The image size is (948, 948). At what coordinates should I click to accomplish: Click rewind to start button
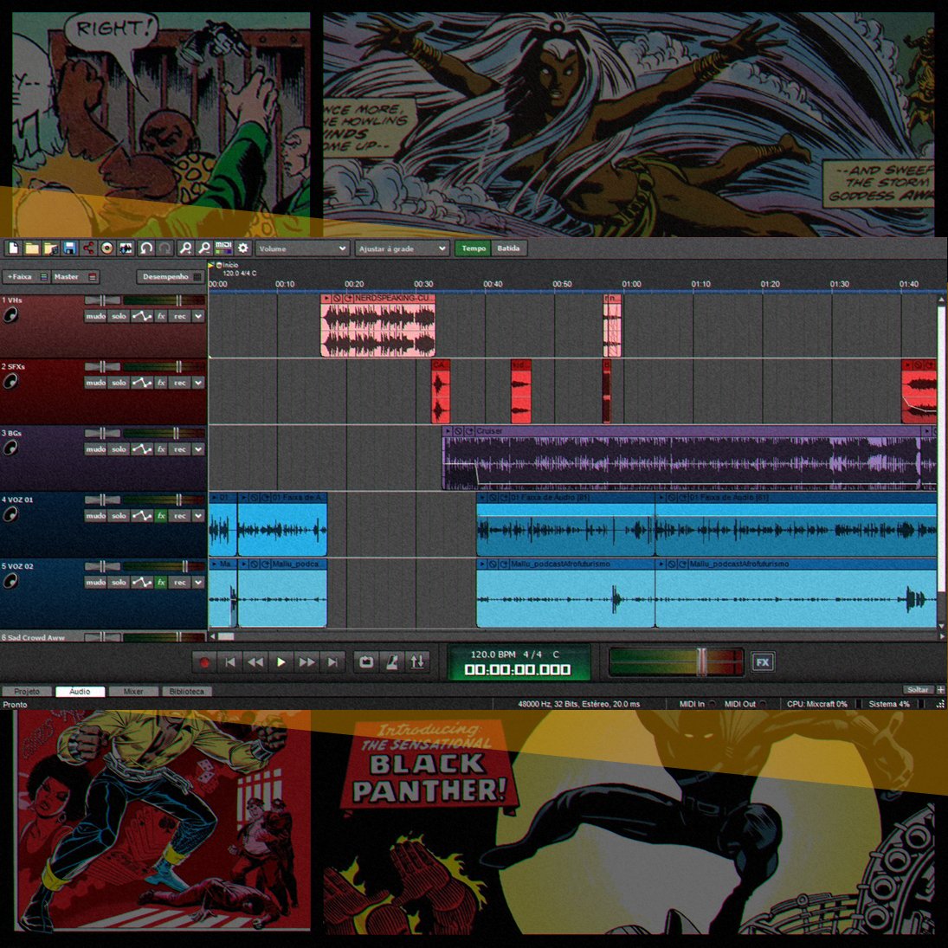(x=230, y=662)
